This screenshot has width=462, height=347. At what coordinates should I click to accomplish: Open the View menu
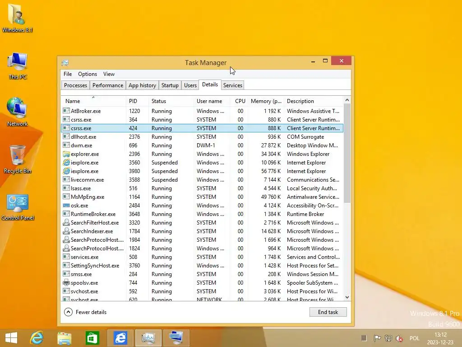pyautogui.click(x=109, y=74)
